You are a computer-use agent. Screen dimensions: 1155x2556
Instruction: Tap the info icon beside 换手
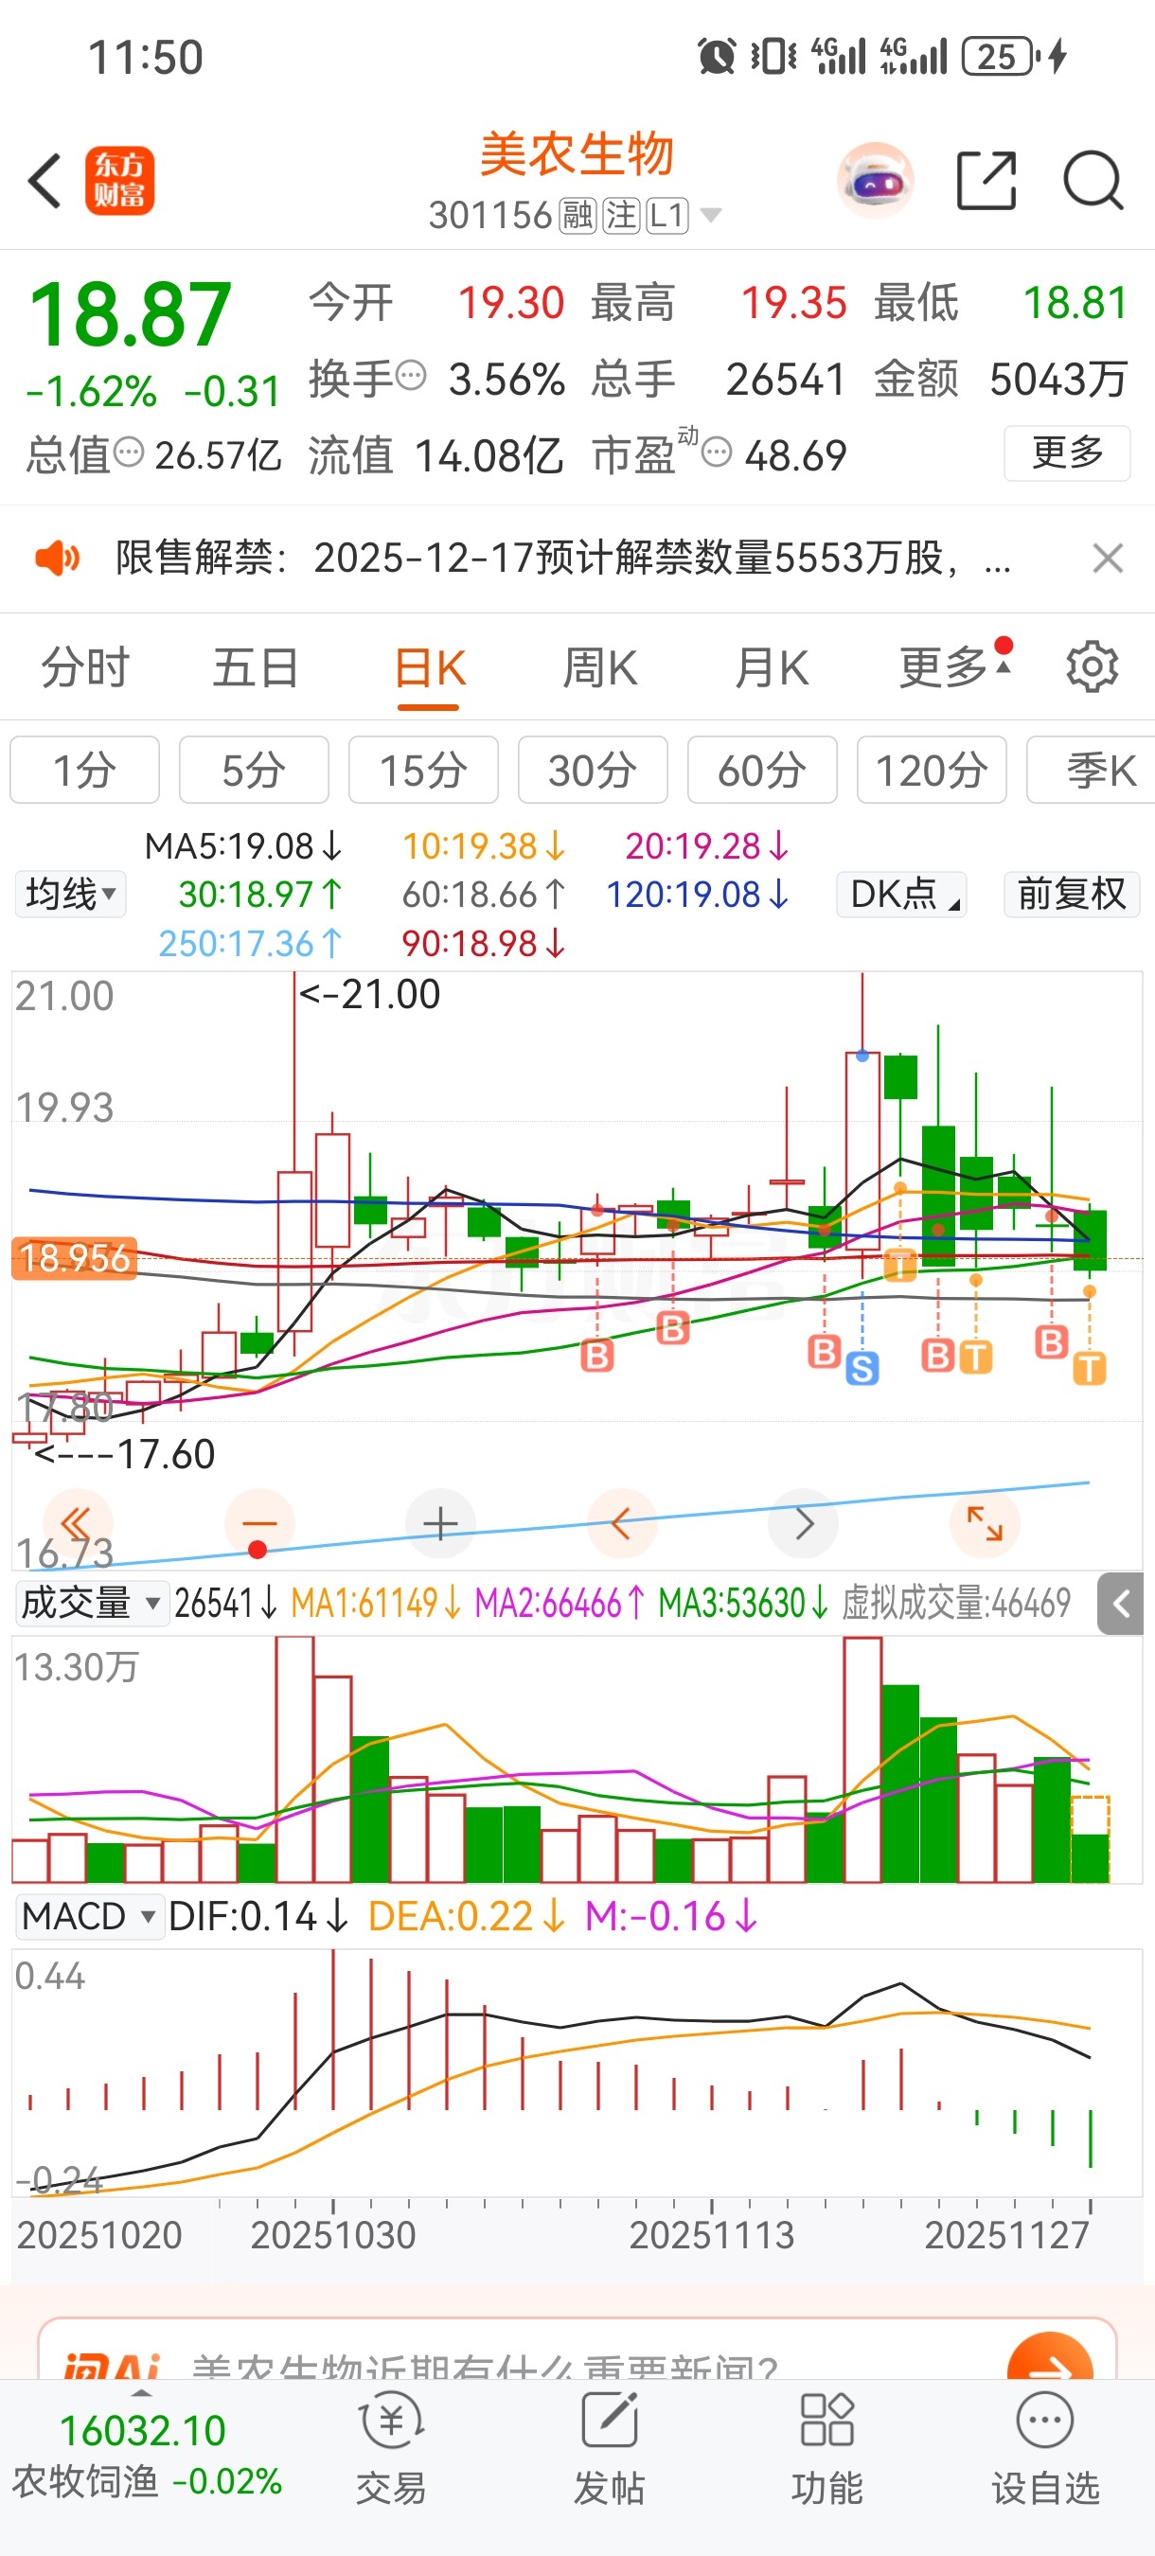[411, 376]
